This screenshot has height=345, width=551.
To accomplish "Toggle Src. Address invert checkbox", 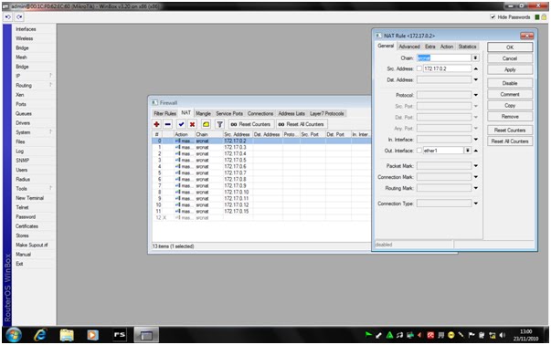I will [x=419, y=68].
